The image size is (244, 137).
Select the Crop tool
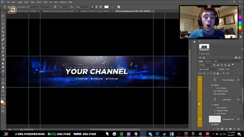pos(3,32)
